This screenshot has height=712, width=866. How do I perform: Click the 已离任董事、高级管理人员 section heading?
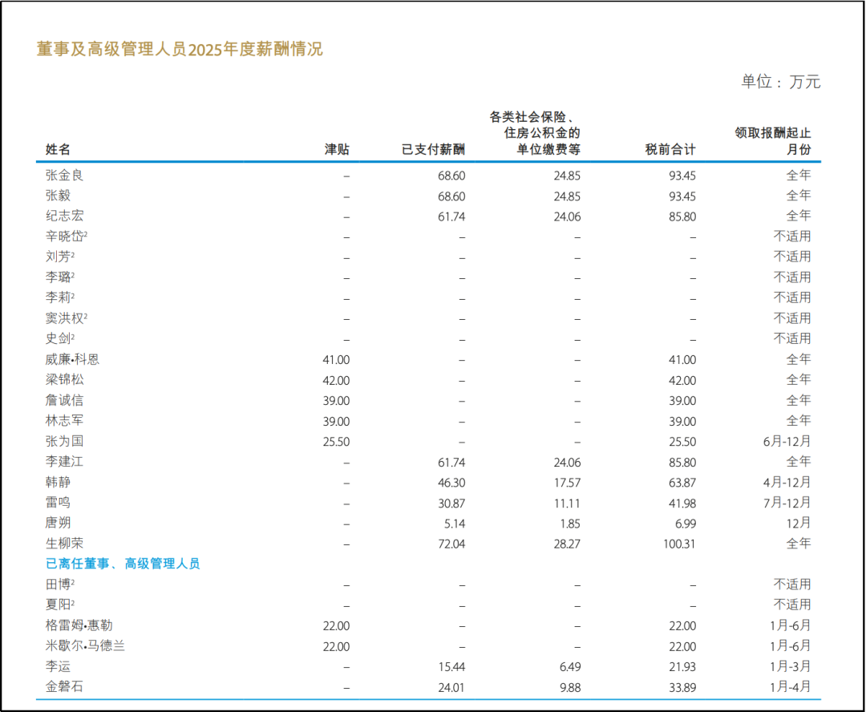click(x=123, y=564)
